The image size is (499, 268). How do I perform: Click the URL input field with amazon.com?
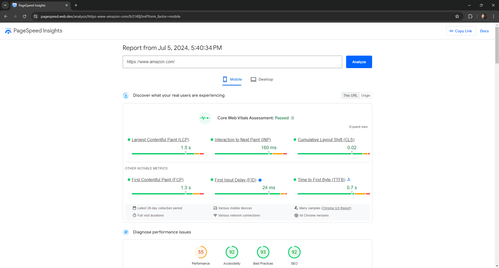coord(232,62)
